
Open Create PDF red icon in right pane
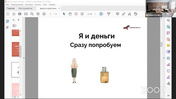[168, 39]
